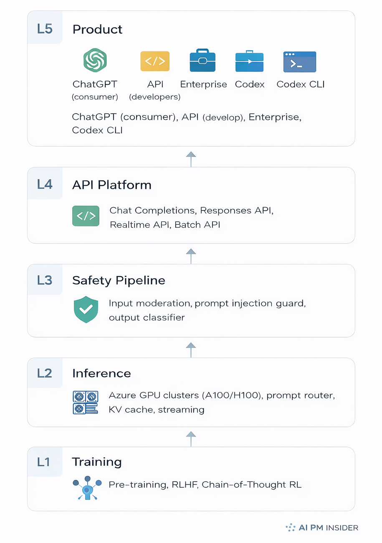Click the L2 layer badge
This screenshot has width=382, height=543.
[x=45, y=373]
